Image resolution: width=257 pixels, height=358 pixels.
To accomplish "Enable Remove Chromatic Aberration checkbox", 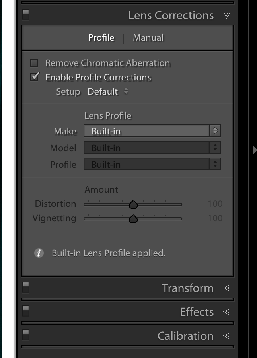I will 35,63.
